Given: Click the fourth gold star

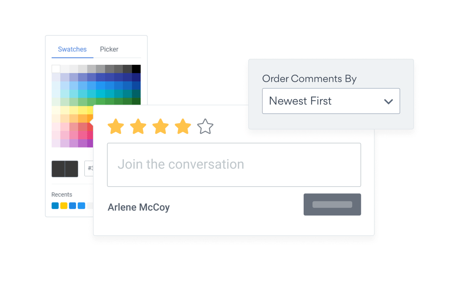Looking at the screenshot, I should 183,126.
